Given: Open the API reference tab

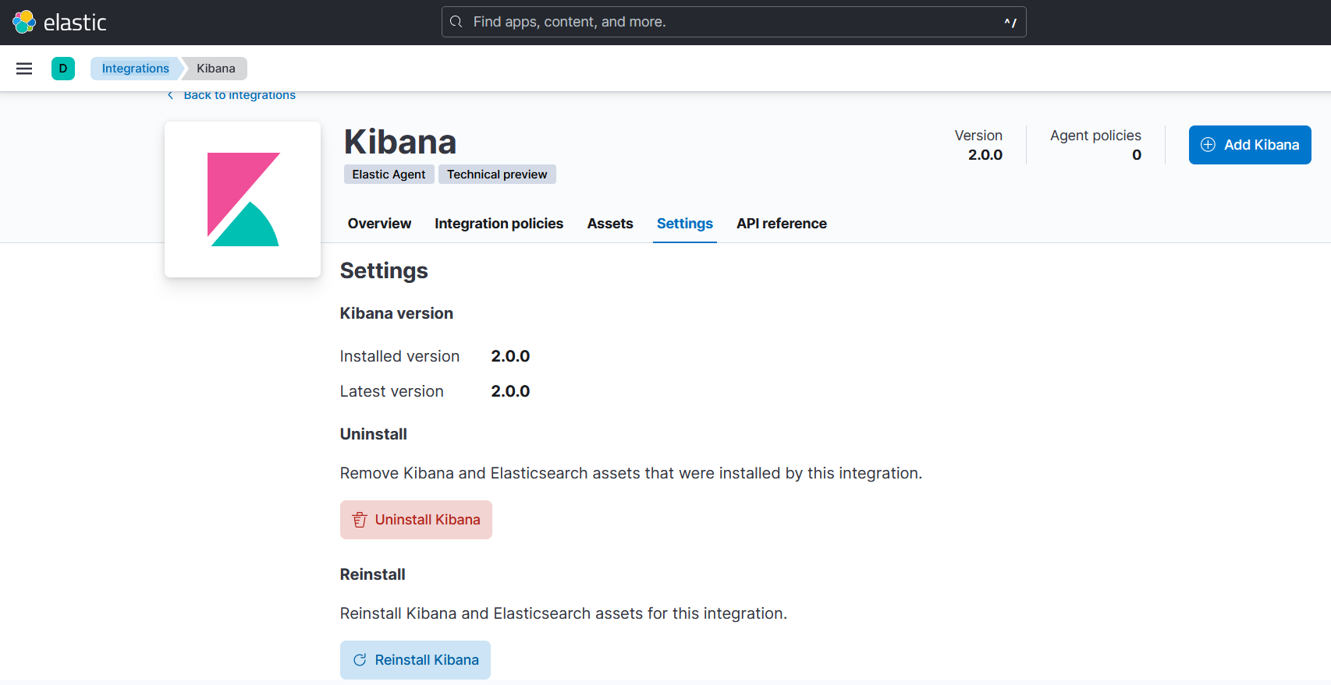Looking at the screenshot, I should click(782, 224).
